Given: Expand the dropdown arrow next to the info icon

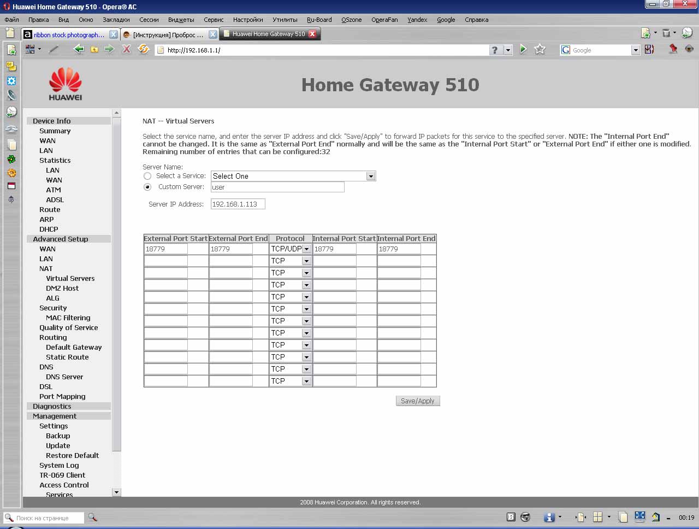Looking at the screenshot, I should coord(560,517).
